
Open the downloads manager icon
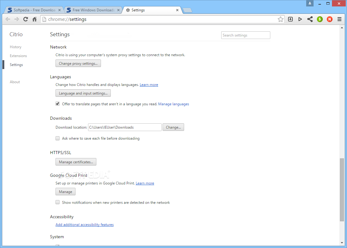click(290, 19)
